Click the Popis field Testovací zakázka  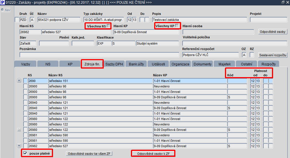(x=199, y=20)
